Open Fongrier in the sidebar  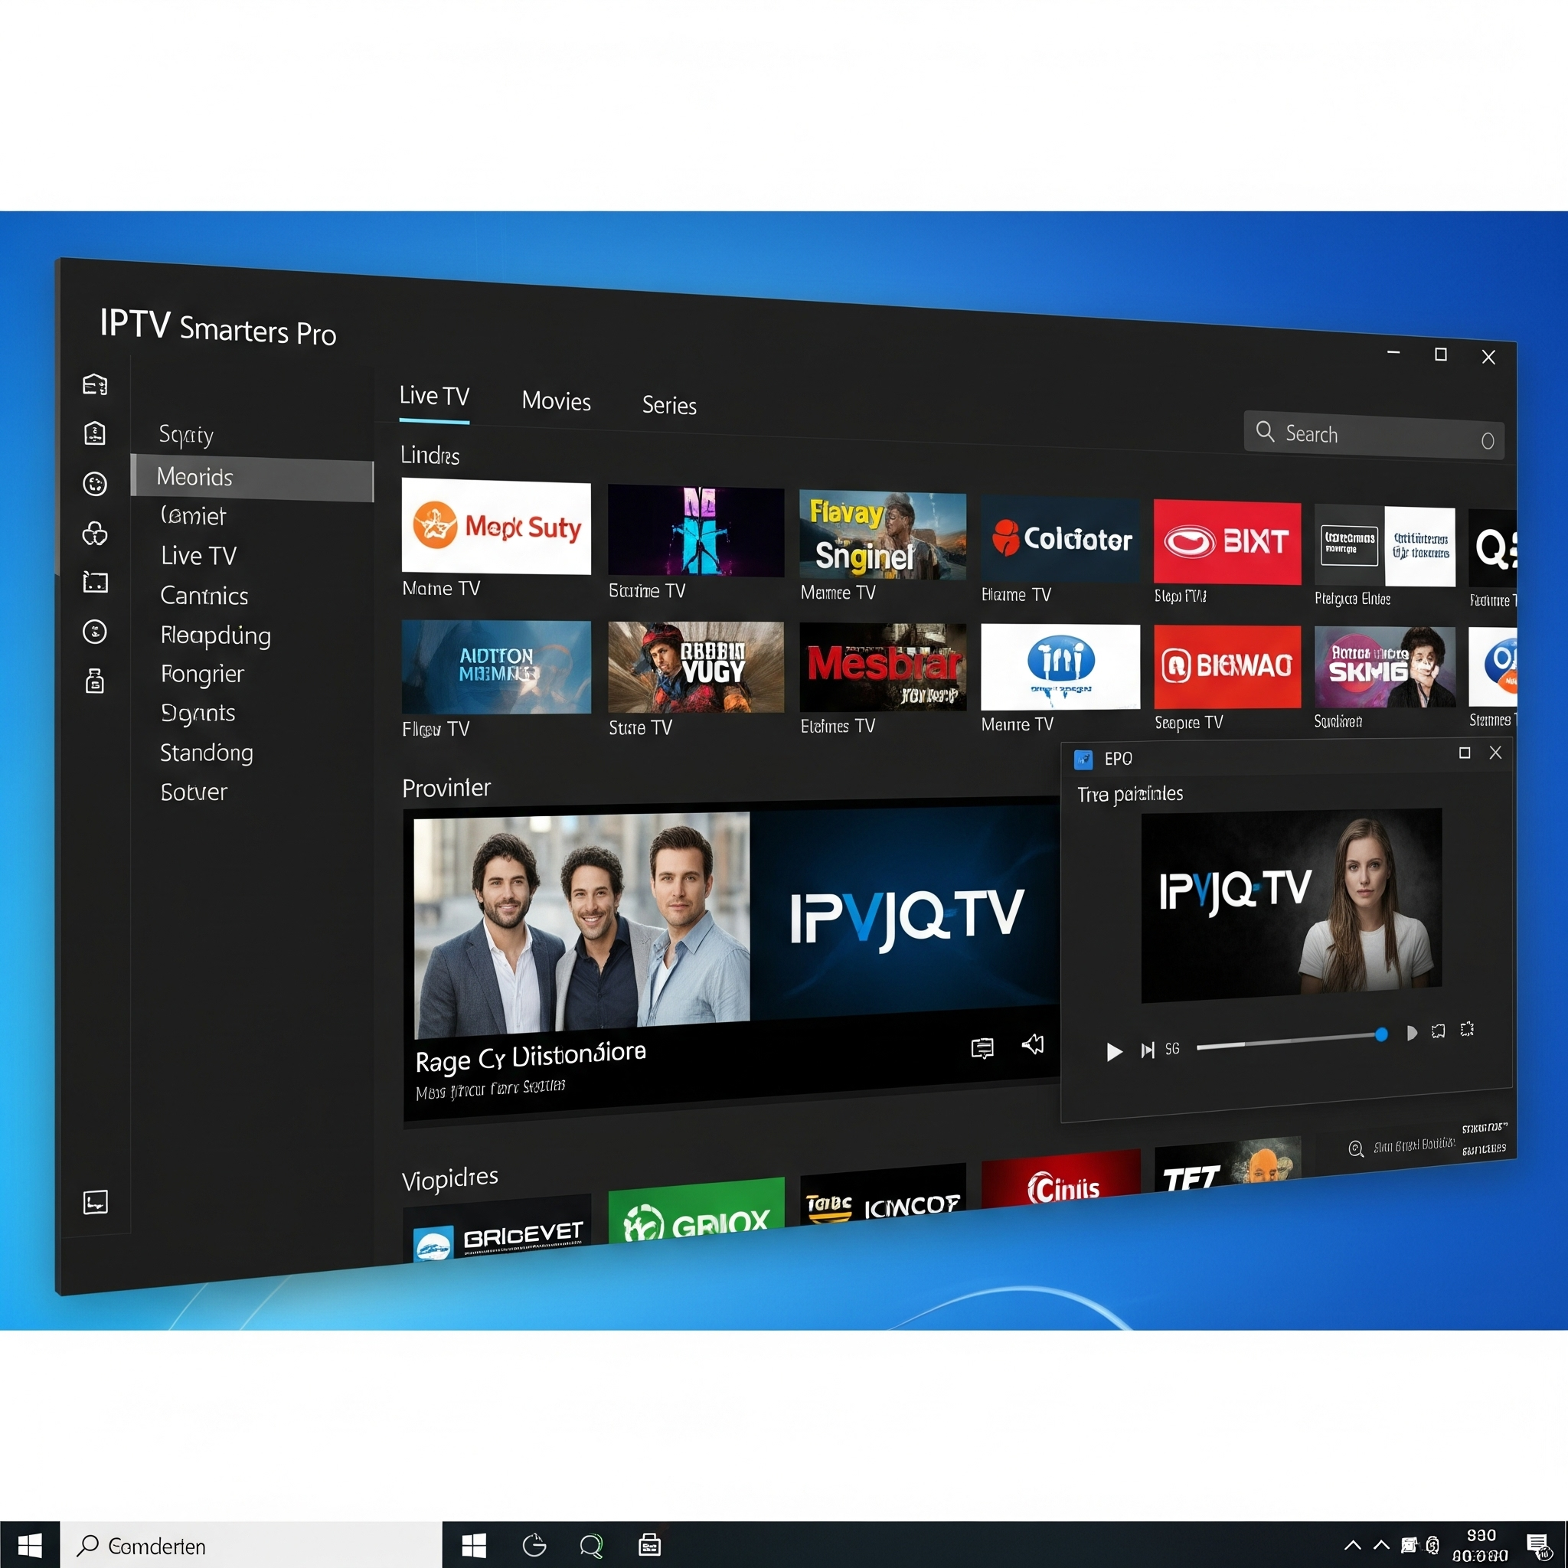pos(202,674)
